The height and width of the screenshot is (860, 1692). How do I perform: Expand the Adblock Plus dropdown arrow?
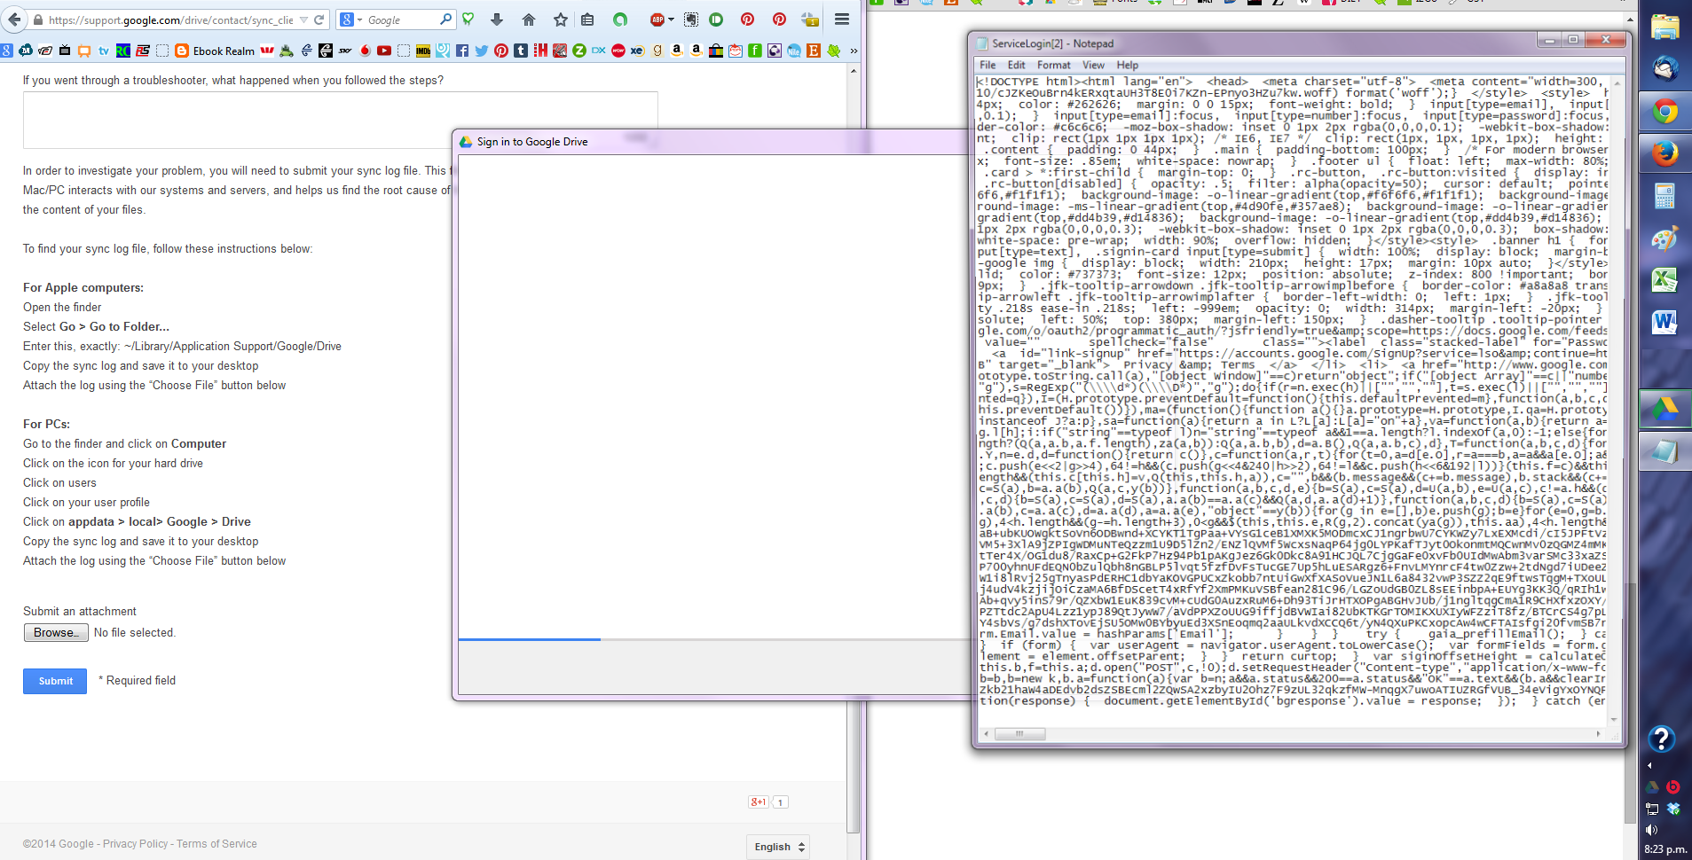(671, 20)
